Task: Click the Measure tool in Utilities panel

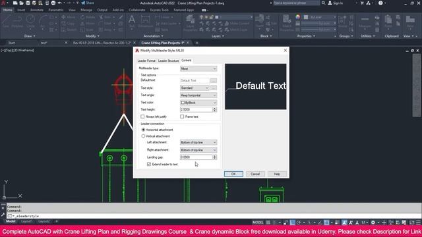Action: 365,22
